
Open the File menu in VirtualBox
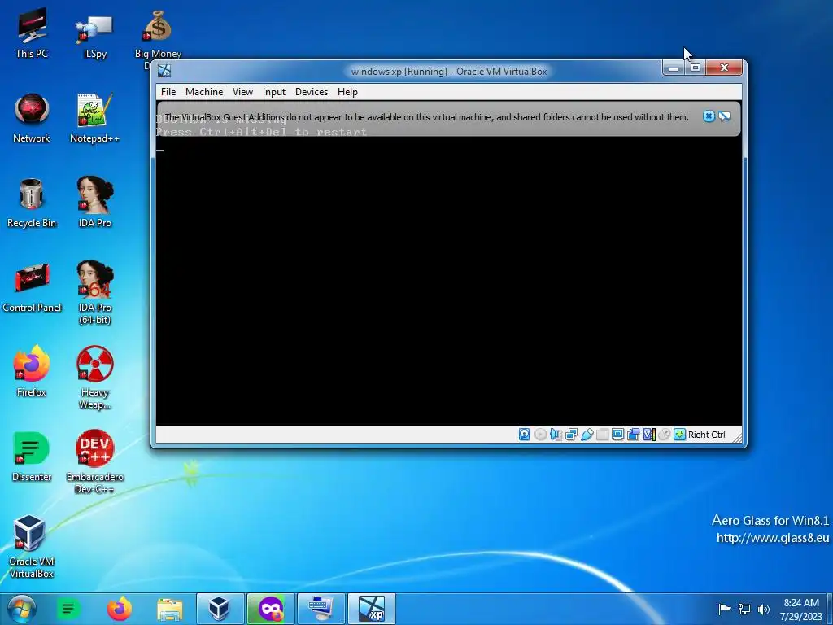click(168, 92)
